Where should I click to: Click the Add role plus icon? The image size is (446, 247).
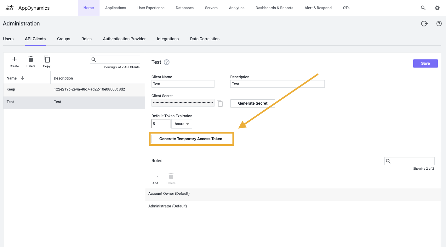[x=155, y=176]
